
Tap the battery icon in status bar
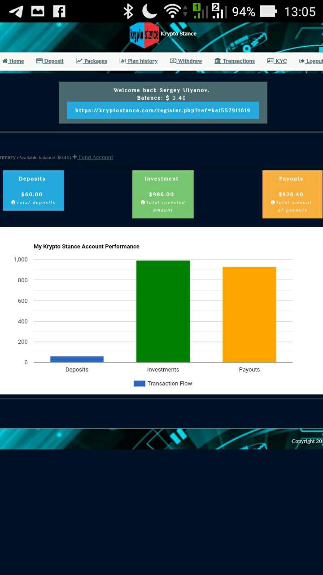coord(268,11)
